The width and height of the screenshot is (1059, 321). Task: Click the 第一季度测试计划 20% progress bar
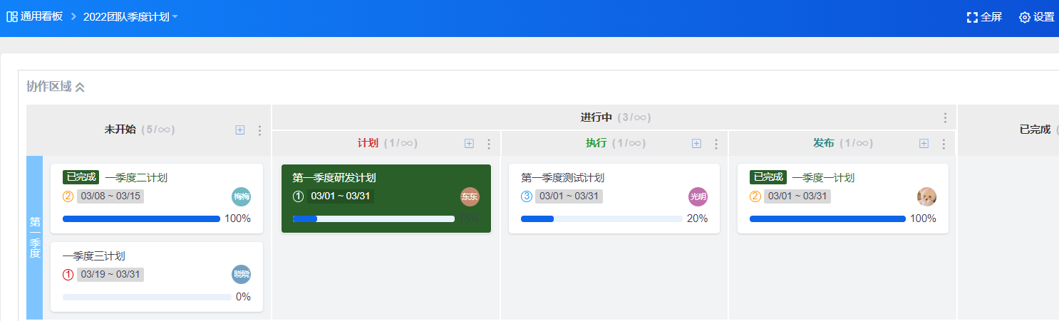601,219
